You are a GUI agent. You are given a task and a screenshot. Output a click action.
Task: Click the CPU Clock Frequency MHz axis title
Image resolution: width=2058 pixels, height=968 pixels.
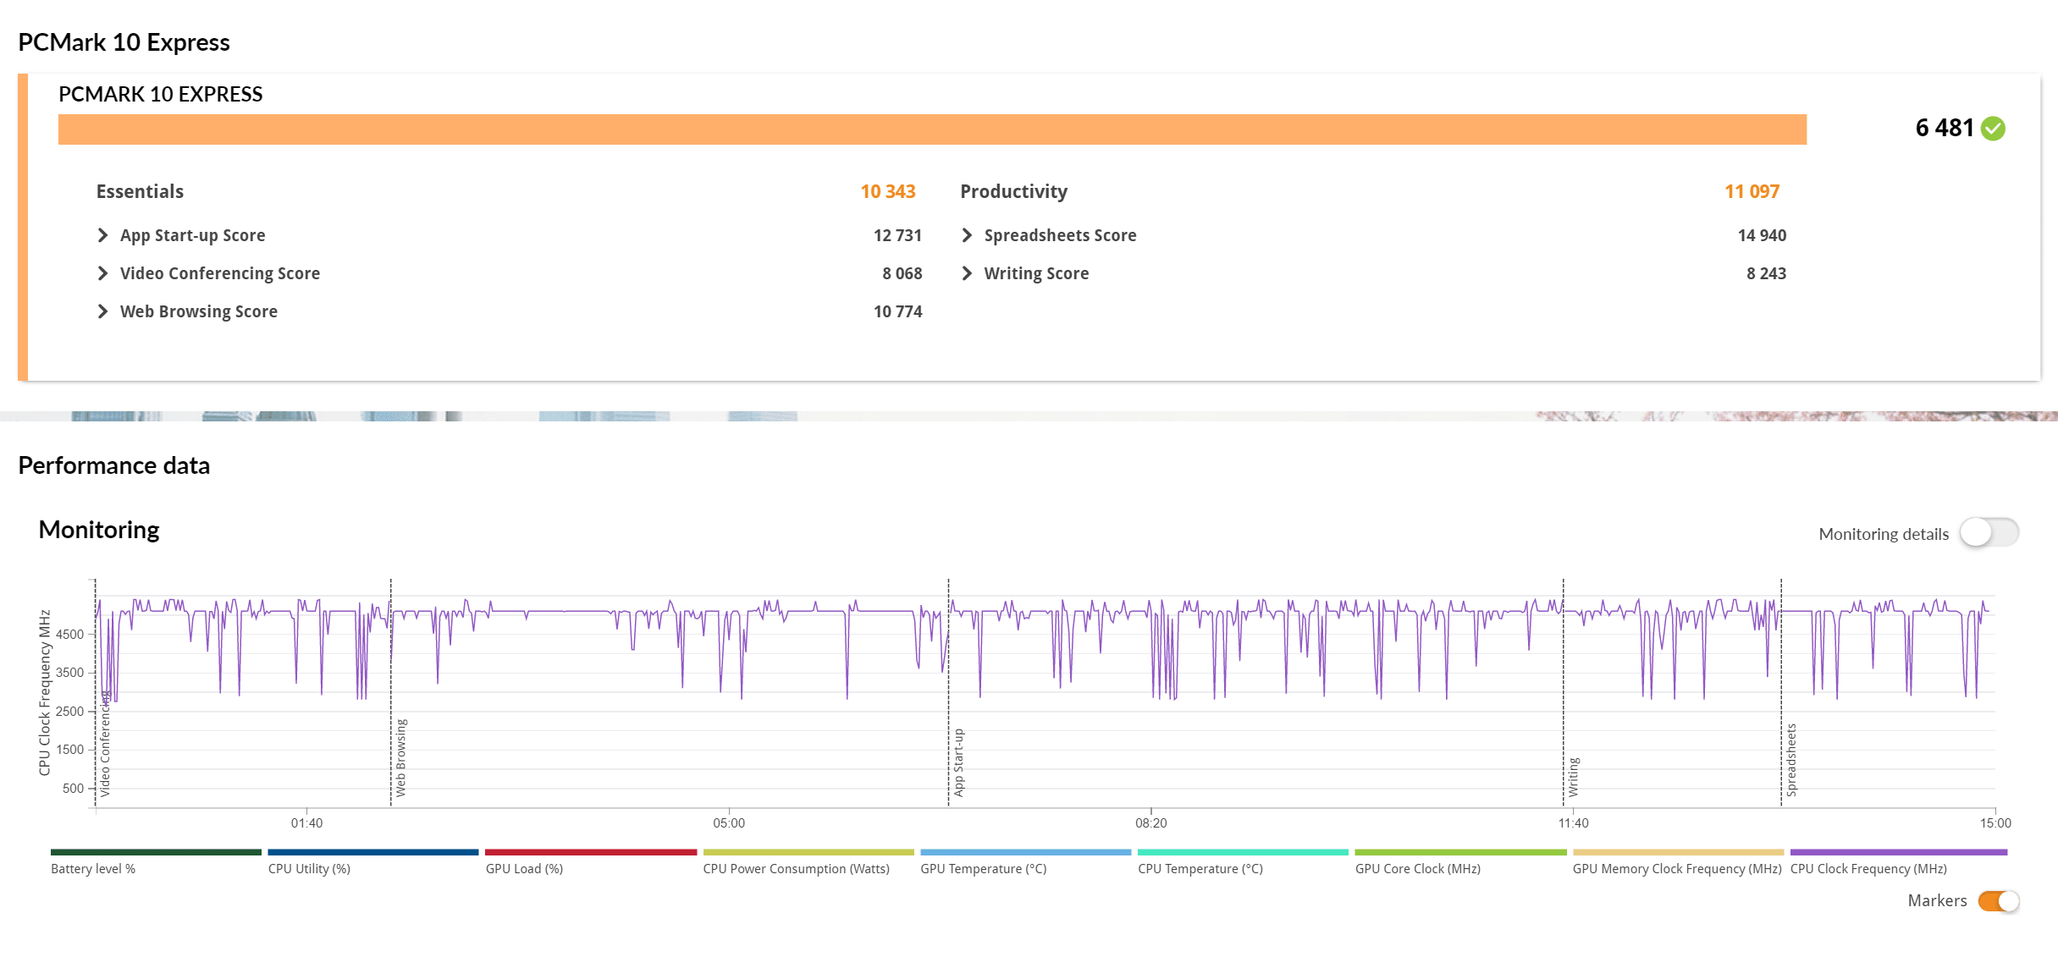coord(45,692)
